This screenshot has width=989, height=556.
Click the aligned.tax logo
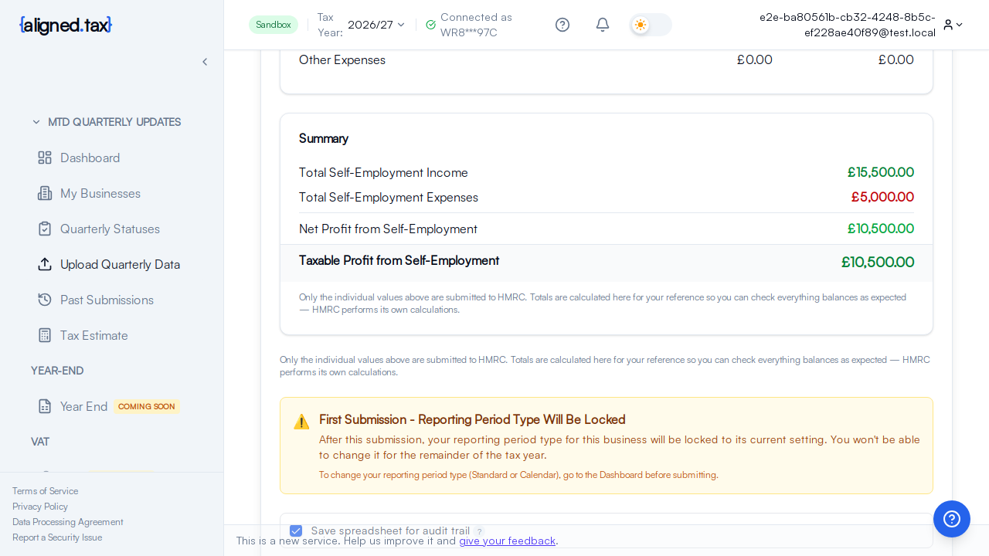click(66, 25)
